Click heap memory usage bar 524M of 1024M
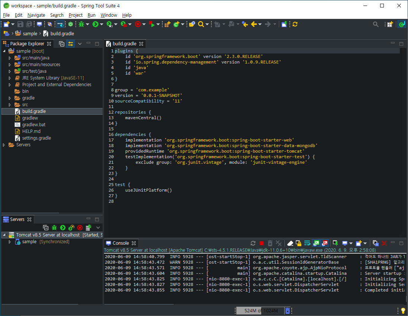Viewport: 408px width, 316px height. pos(260,310)
